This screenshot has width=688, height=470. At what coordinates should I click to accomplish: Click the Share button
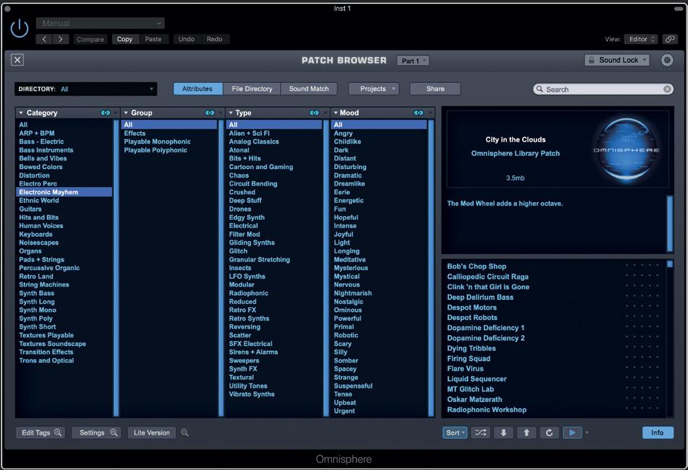coord(435,89)
